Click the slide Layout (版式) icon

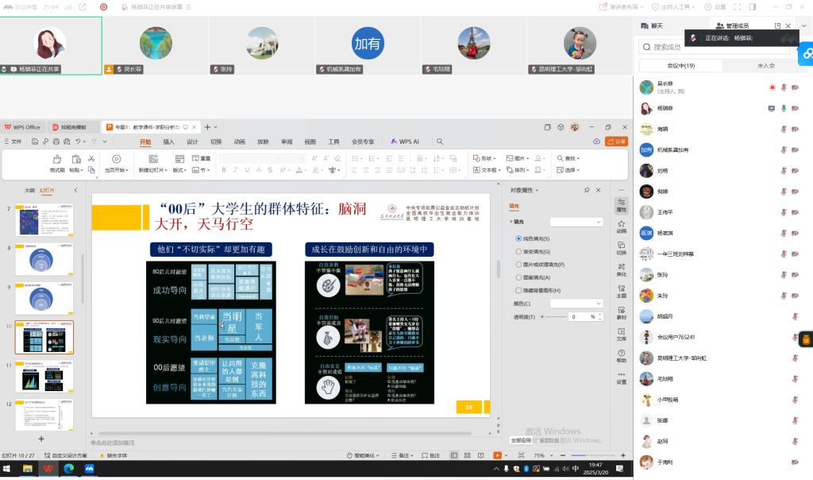(x=179, y=159)
